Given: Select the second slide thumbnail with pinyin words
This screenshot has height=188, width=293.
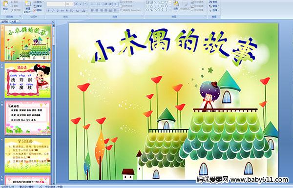Looking at the screenshot, I should (28, 81).
